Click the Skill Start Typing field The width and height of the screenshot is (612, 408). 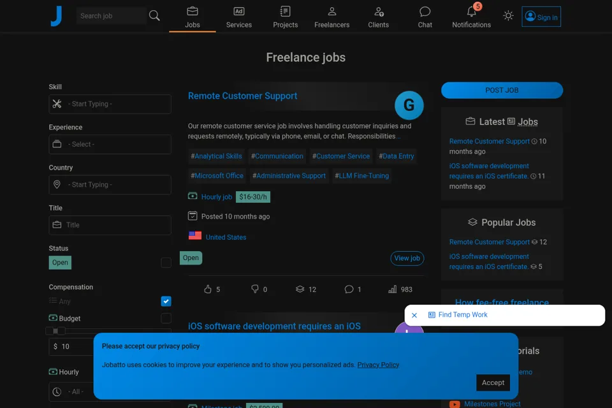(x=110, y=105)
